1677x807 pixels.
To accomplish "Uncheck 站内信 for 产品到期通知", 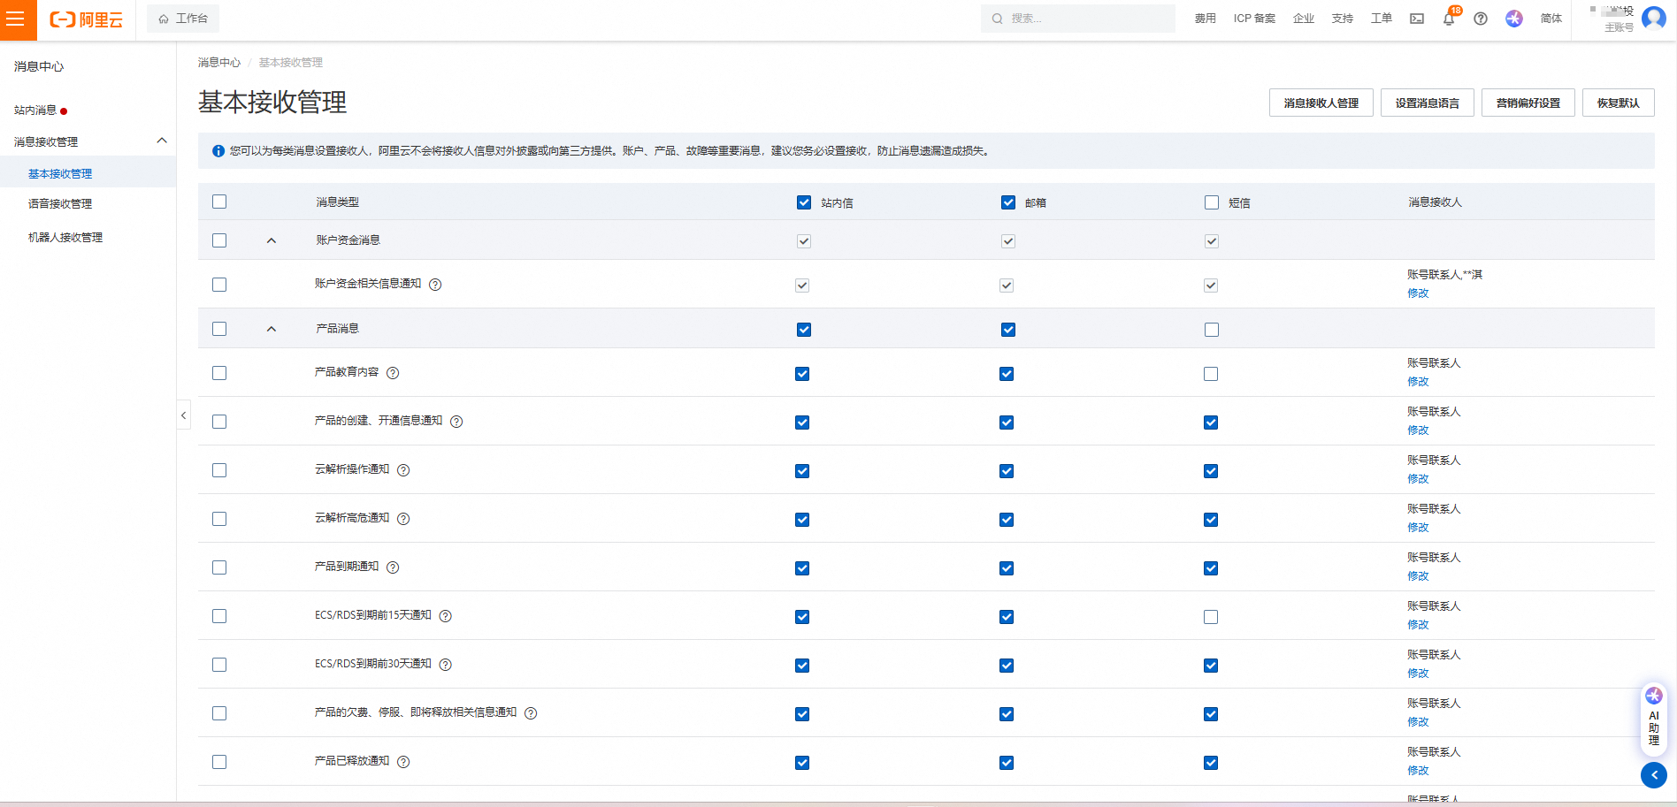I will 802,568.
